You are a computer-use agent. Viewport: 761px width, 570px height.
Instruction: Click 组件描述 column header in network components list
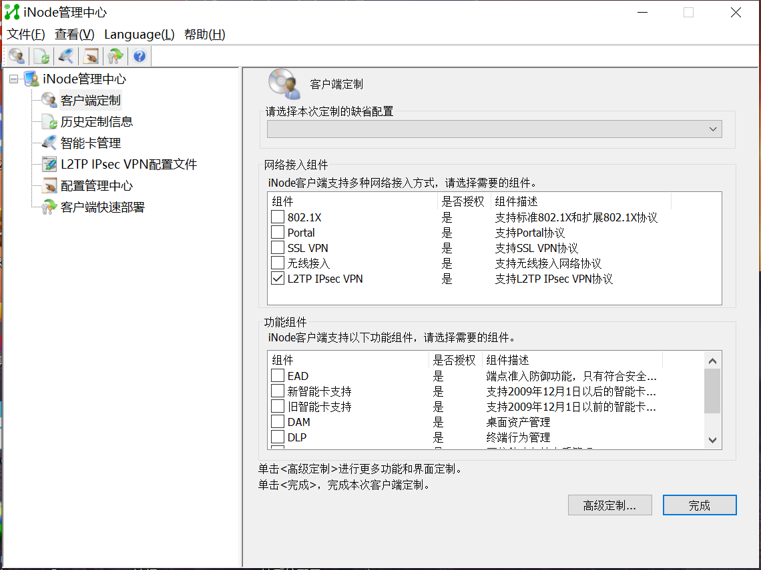tap(581, 201)
